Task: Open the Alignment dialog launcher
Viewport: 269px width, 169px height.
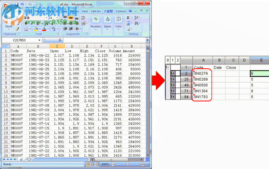Action: click(x=87, y=34)
